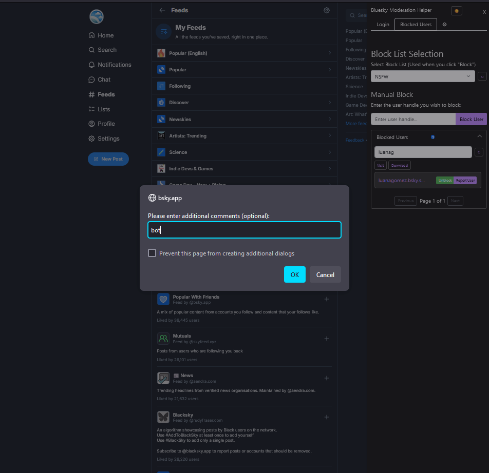This screenshot has width=489, height=473.
Task: Open Lists in the sidebar
Action: click(x=99, y=109)
